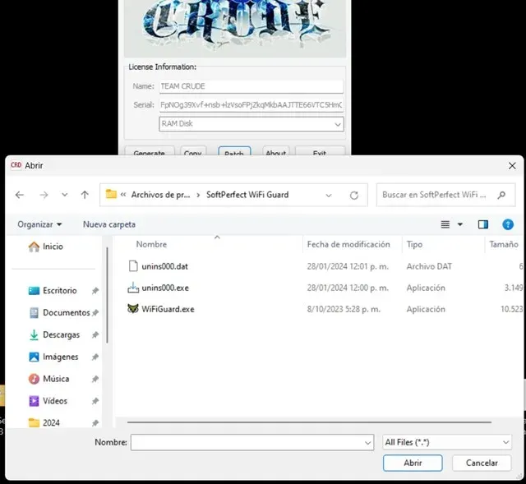
Task: Sort by Fecha de modificación column
Action: point(348,245)
